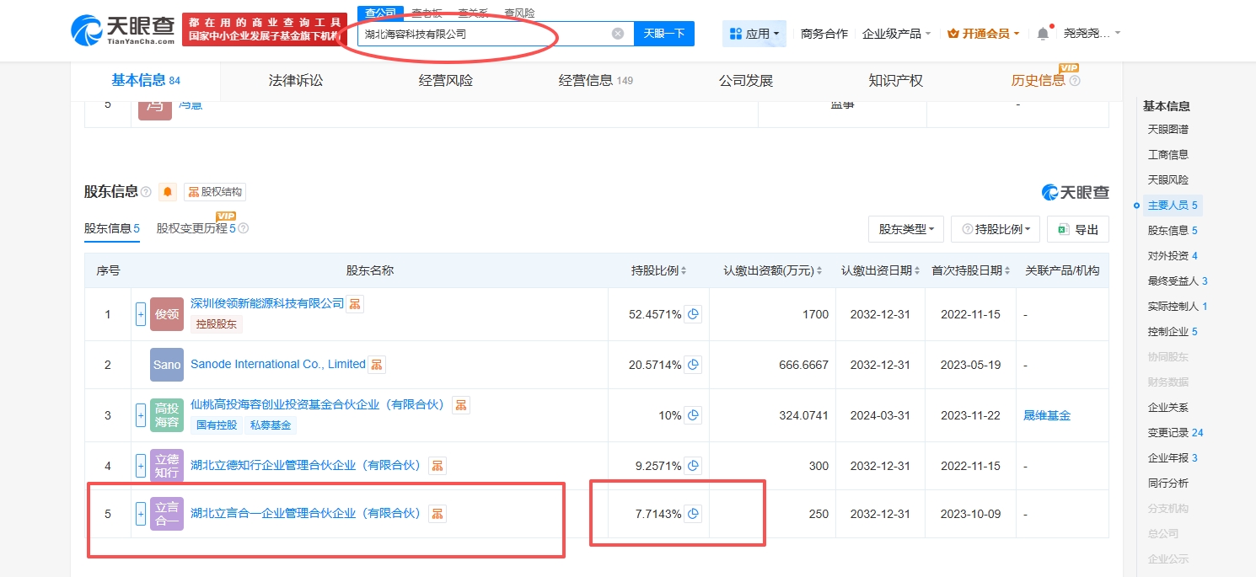Click shareholder alert bell icon
Viewport: 1256px width, 577px height.
pyautogui.click(x=168, y=192)
